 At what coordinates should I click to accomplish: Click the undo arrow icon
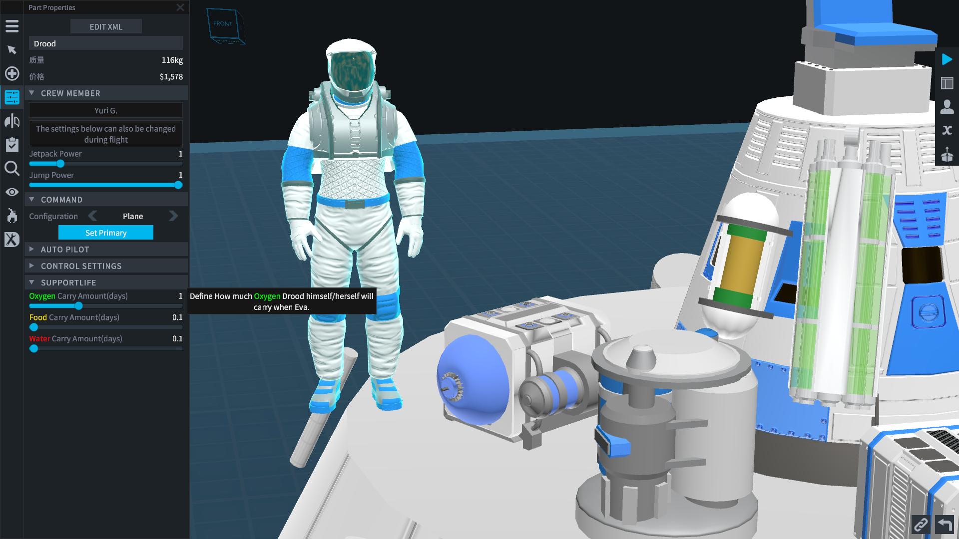pyautogui.click(x=945, y=525)
